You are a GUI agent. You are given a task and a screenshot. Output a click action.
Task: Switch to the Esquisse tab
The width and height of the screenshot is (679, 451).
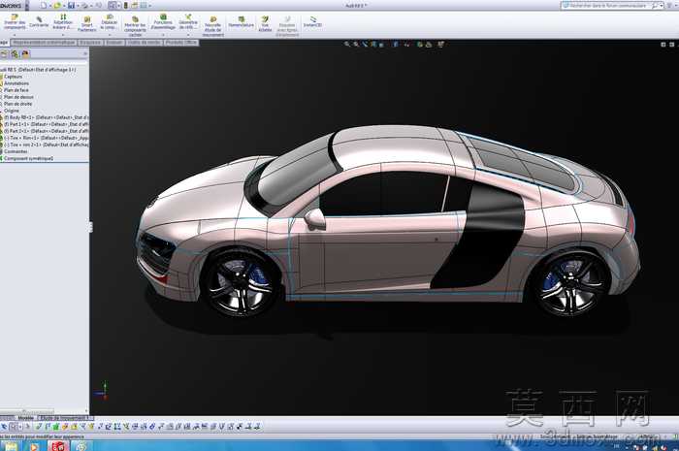coord(90,43)
